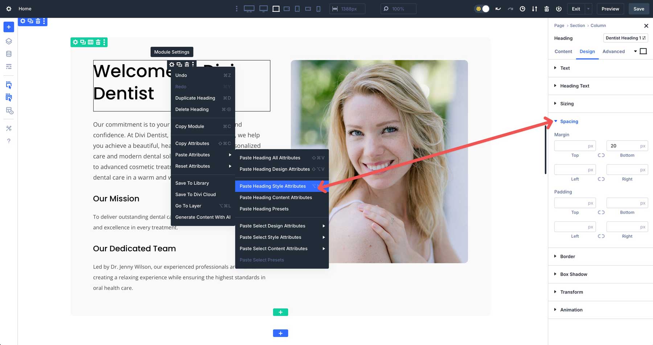This screenshot has width=653, height=345.
Task: Open the Layers panel from the left sidebar
Action: tap(9, 41)
